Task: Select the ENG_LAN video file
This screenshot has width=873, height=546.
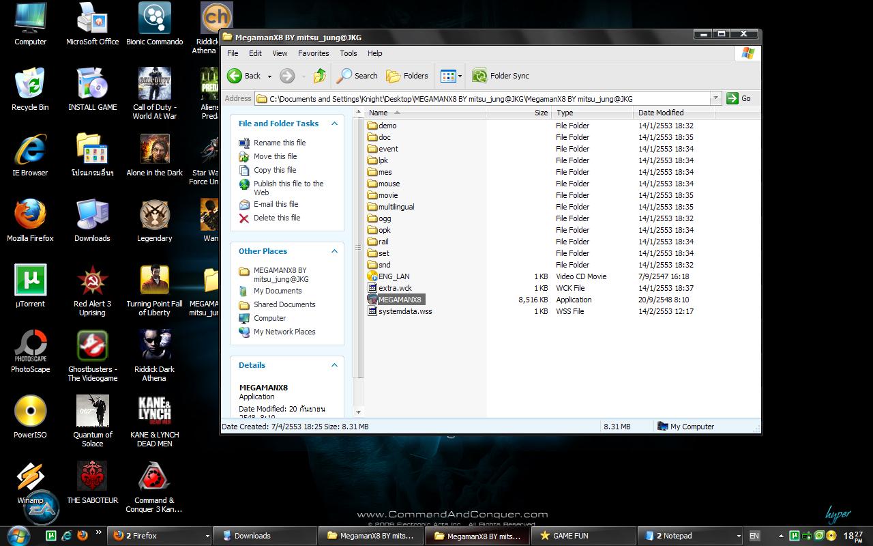Action: pos(389,276)
